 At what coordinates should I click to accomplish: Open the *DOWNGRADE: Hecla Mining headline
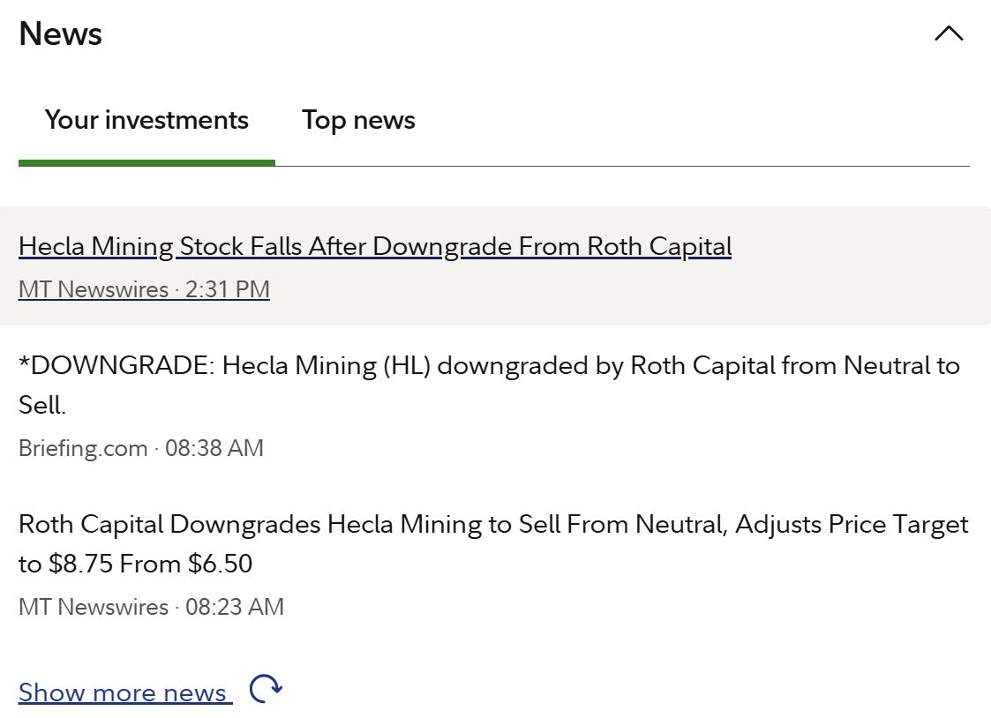[488, 366]
